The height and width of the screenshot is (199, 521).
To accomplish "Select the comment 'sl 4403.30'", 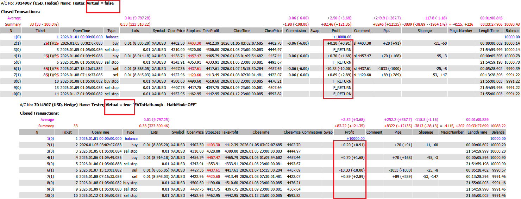I will [363, 43].
